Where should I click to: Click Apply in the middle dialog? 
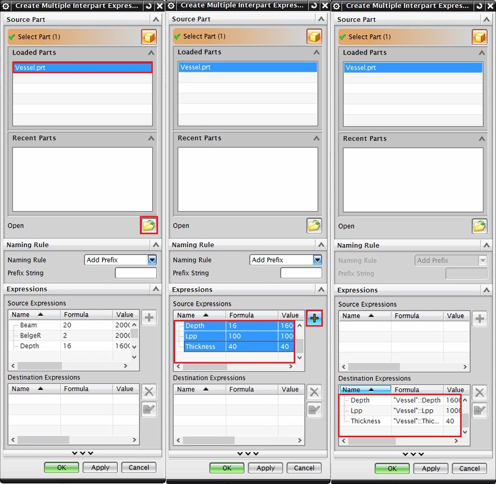coord(265,468)
